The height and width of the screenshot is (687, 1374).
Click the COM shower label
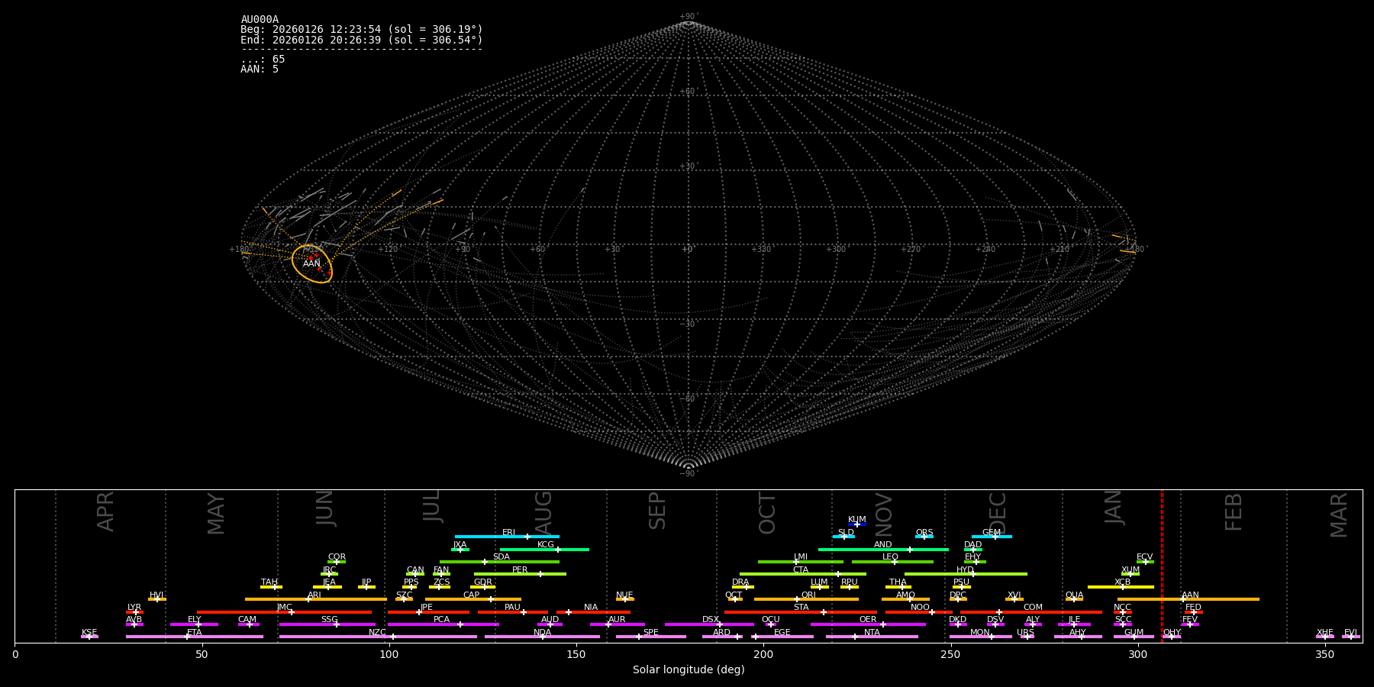tap(1033, 608)
